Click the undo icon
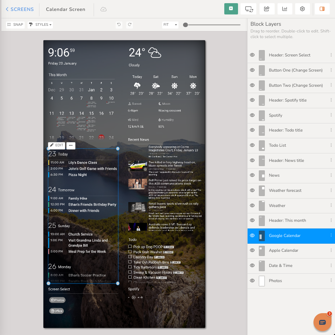 (119, 25)
